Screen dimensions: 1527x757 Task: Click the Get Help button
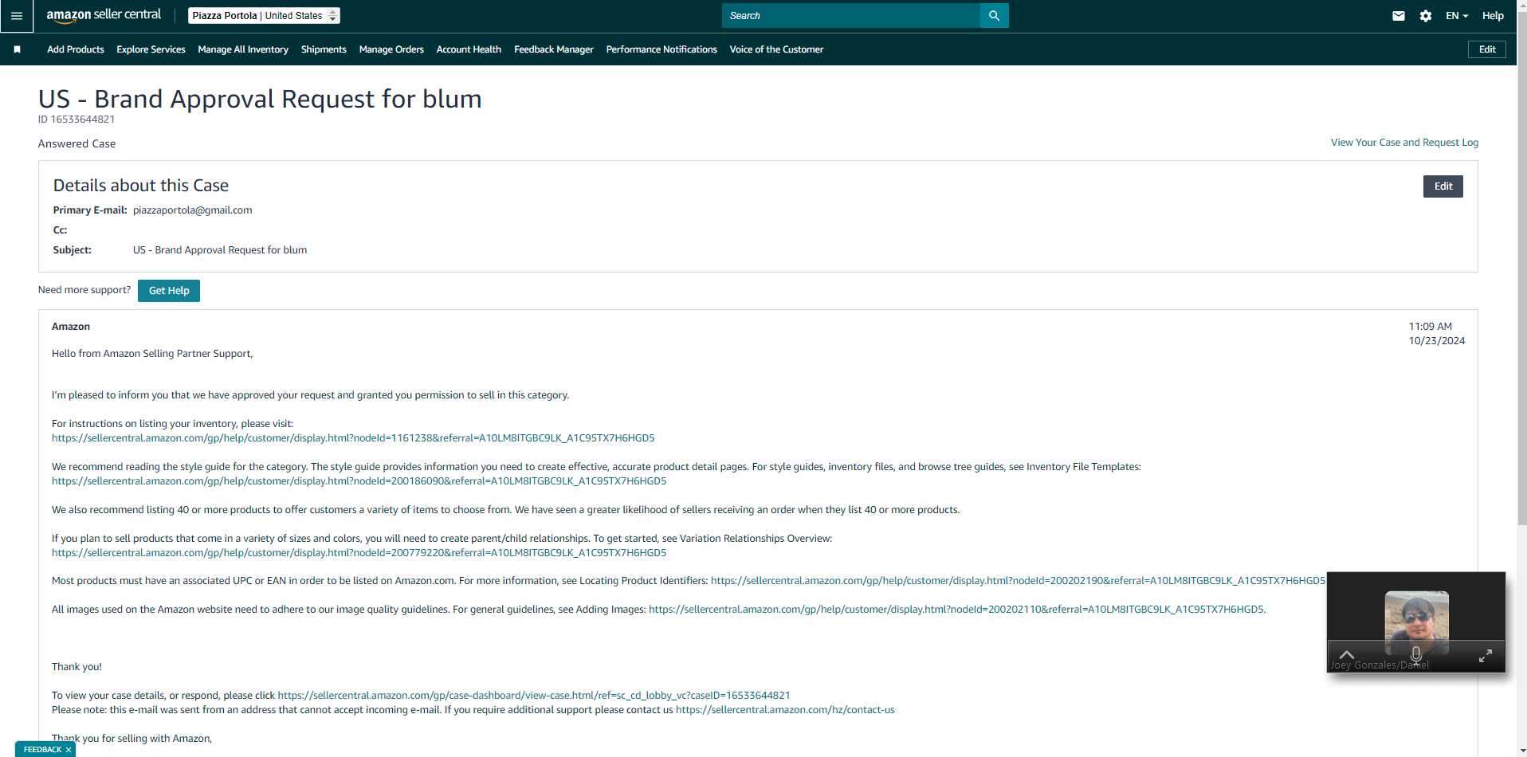[x=169, y=291]
